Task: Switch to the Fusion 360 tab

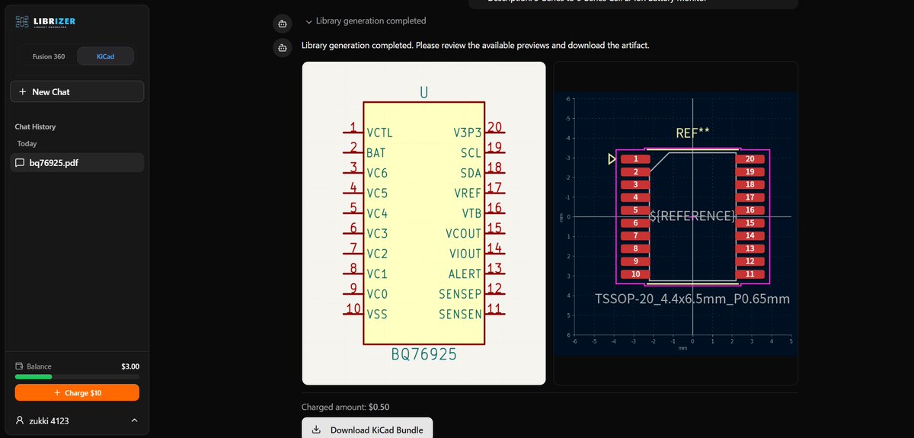Action: click(48, 56)
